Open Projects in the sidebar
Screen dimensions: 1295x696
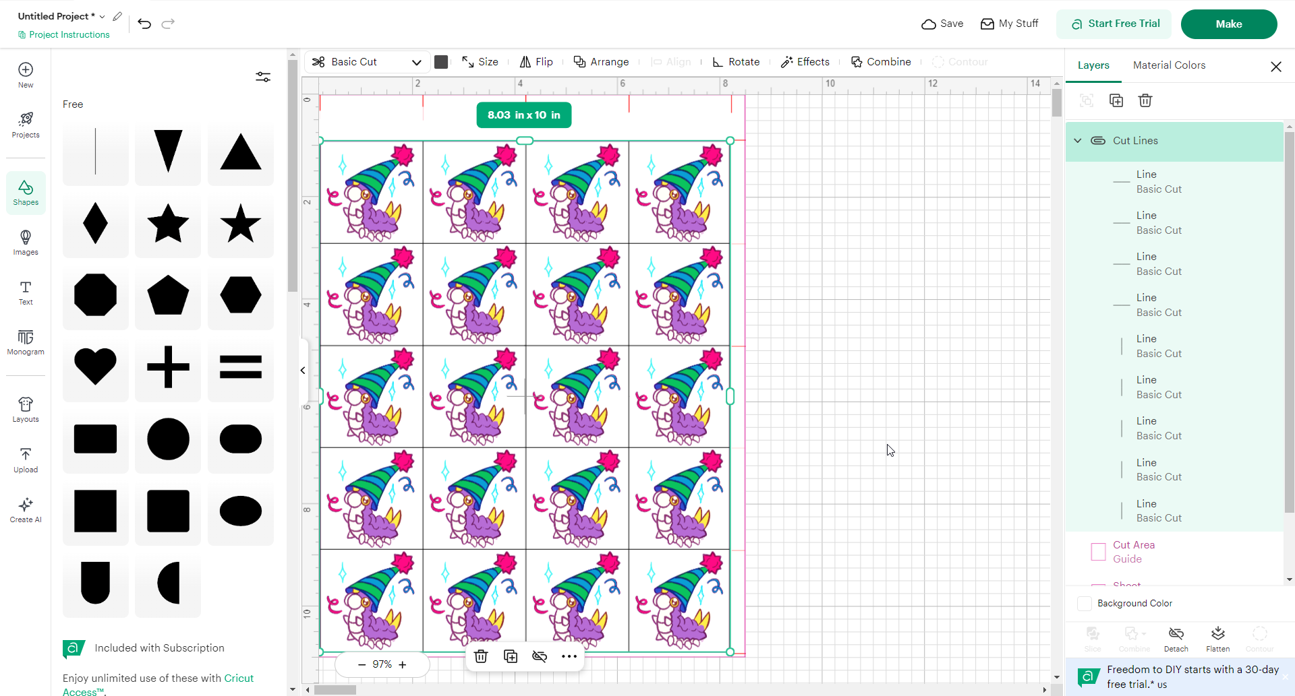[26, 125]
